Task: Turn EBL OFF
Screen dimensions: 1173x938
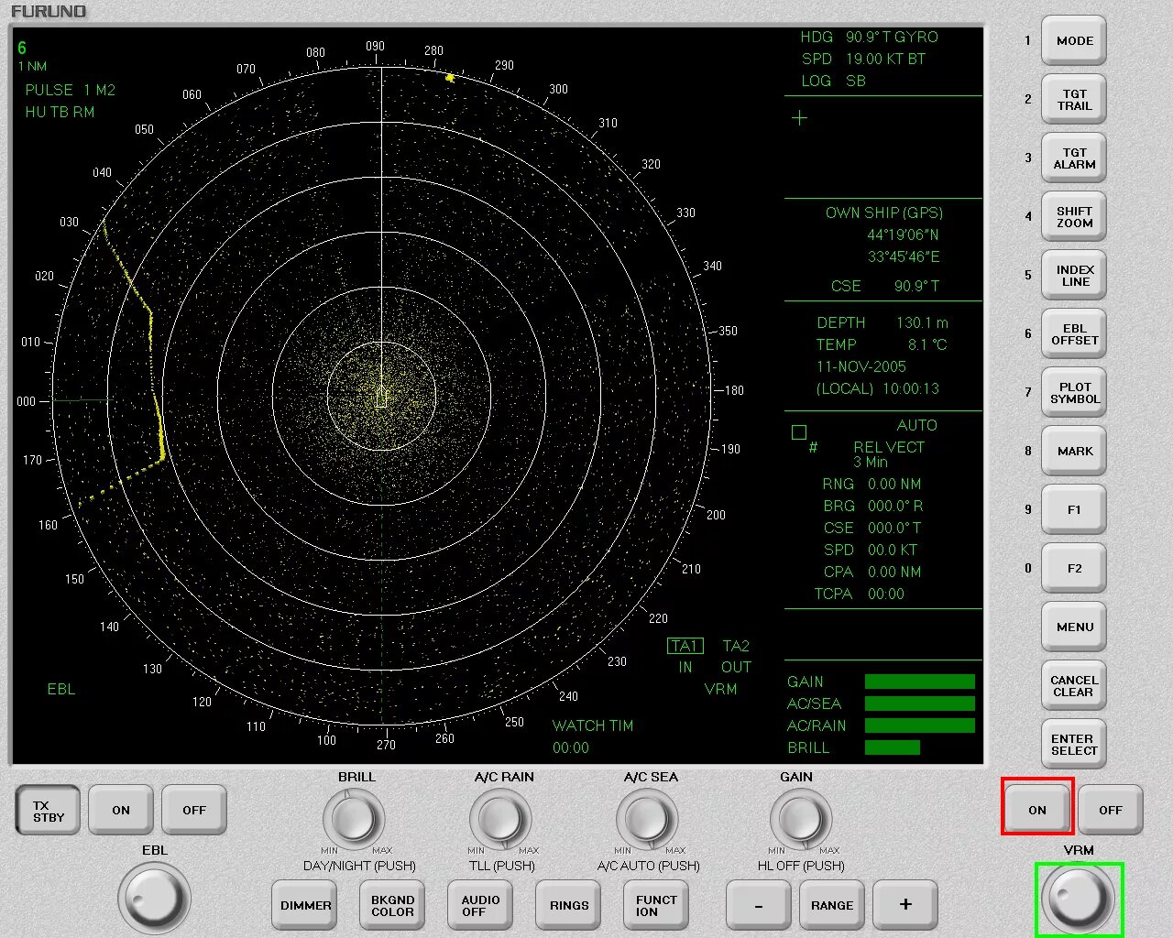Action: pos(194,811)
